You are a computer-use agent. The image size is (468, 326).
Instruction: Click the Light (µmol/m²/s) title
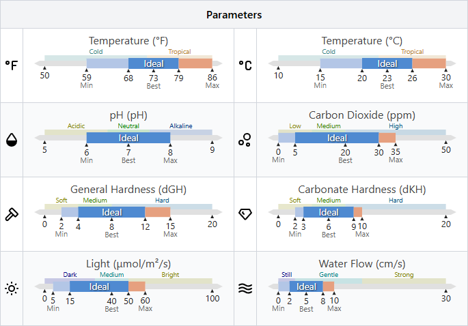(x=128, y=264)
